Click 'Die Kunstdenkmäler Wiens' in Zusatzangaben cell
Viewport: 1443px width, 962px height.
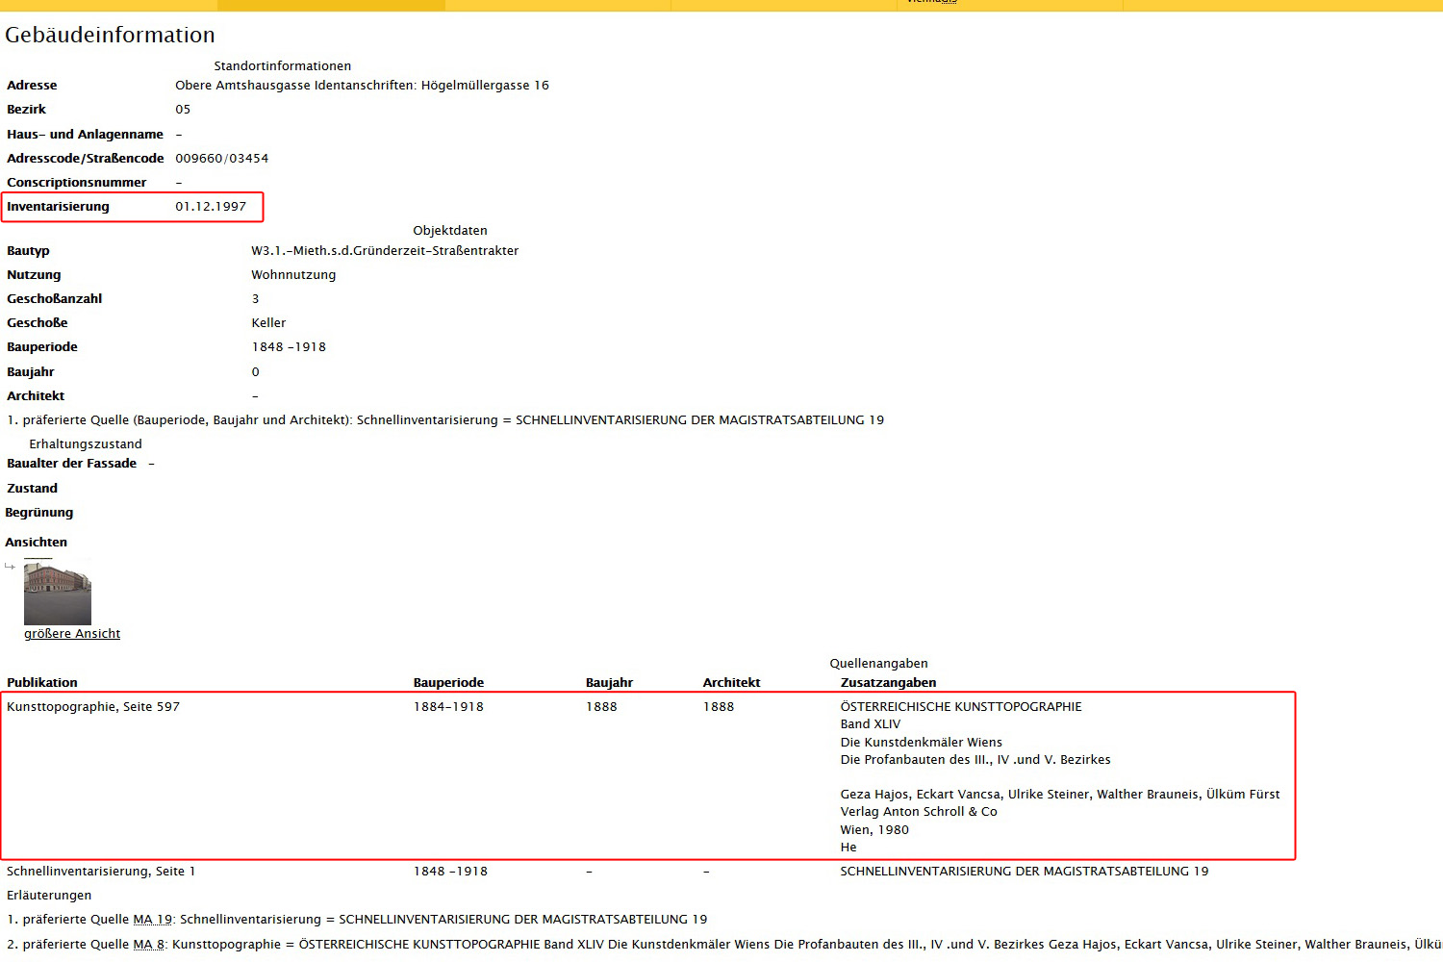coord(921,742)
